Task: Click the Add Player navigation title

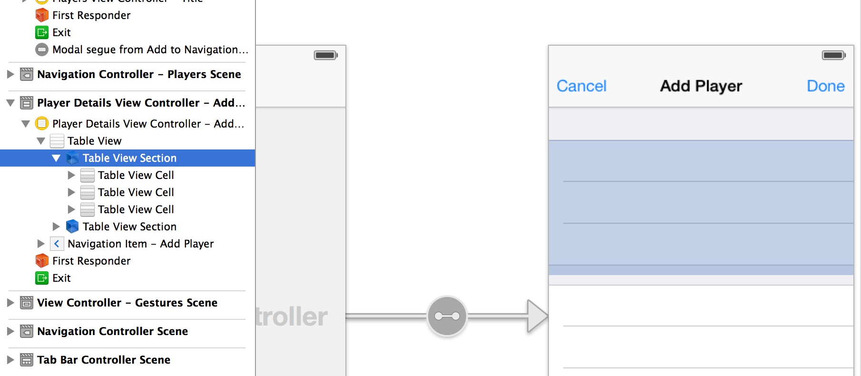Action: tap(701, 86)
